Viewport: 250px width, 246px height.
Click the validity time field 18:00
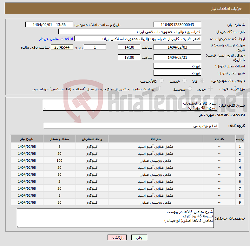tap(129, 57)
